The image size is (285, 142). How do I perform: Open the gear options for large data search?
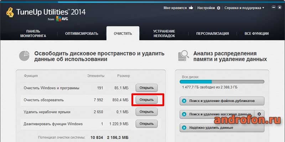point(259,114)
